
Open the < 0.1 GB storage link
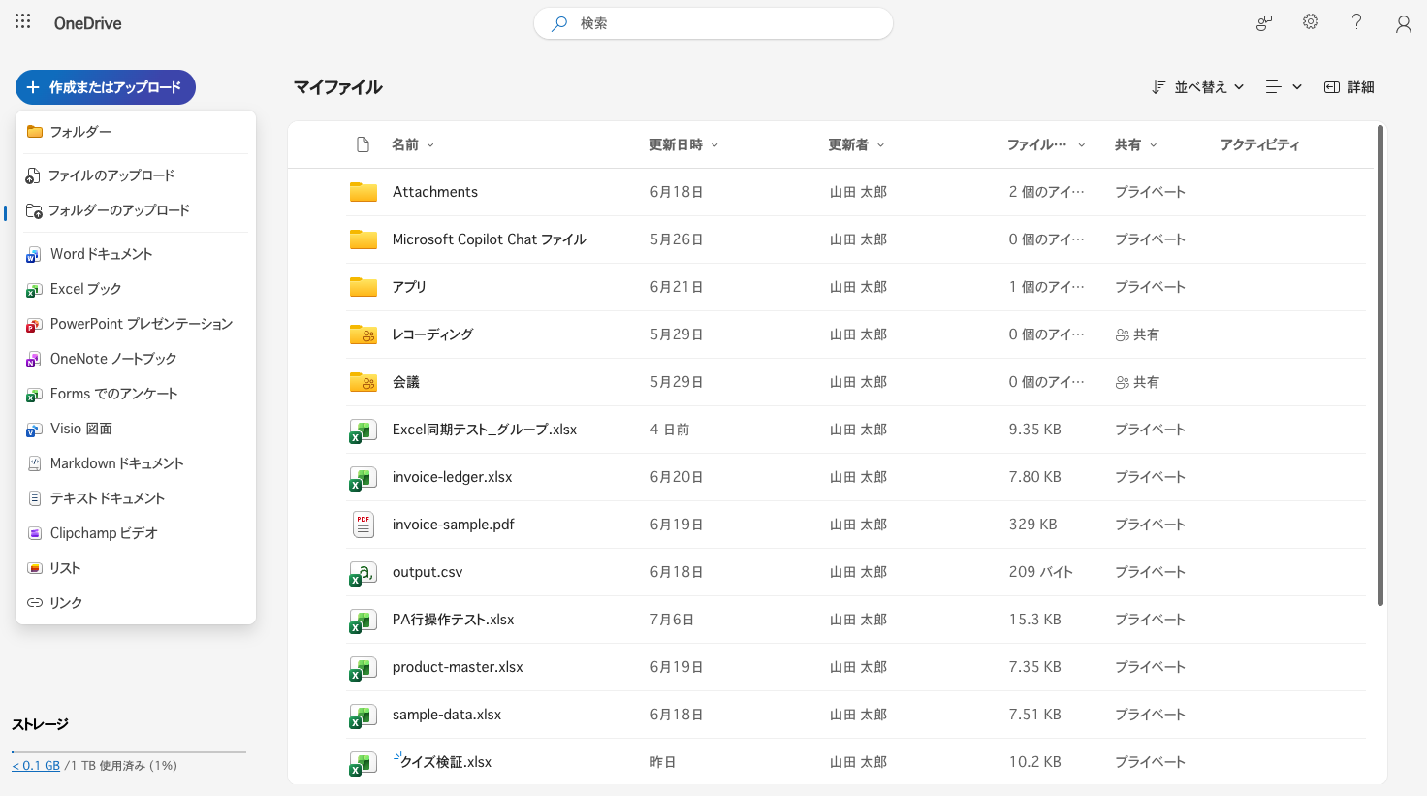click(x=36, y=766)
